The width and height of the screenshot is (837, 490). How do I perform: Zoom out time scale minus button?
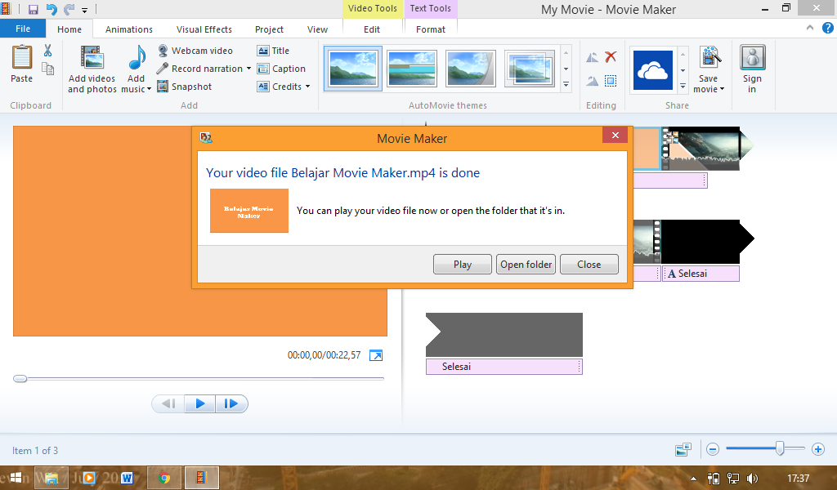point(713,449)
